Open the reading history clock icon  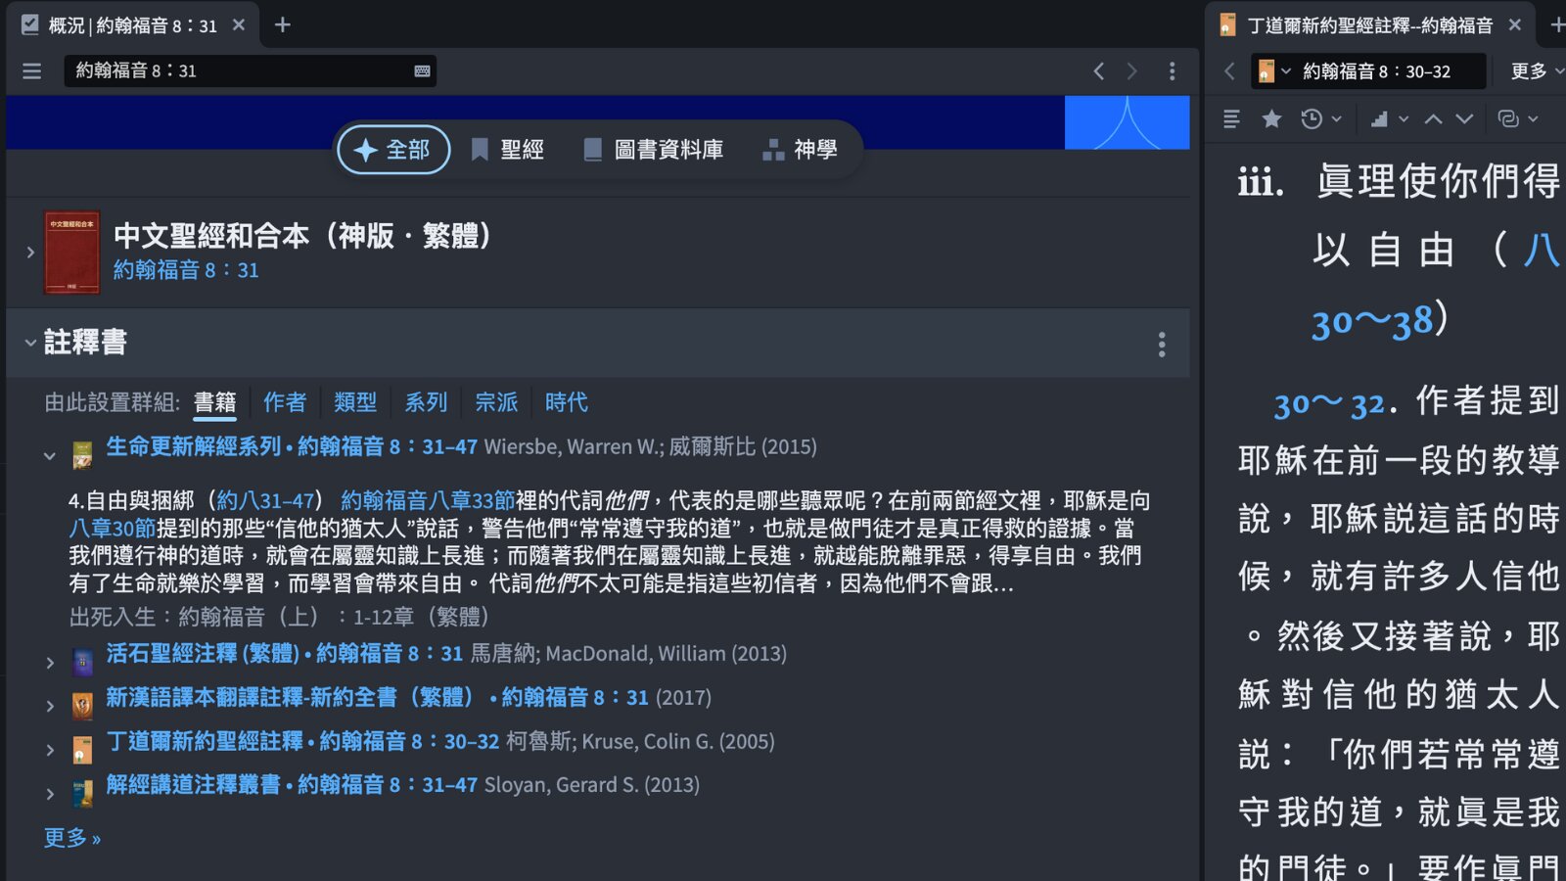[1309, 118]
